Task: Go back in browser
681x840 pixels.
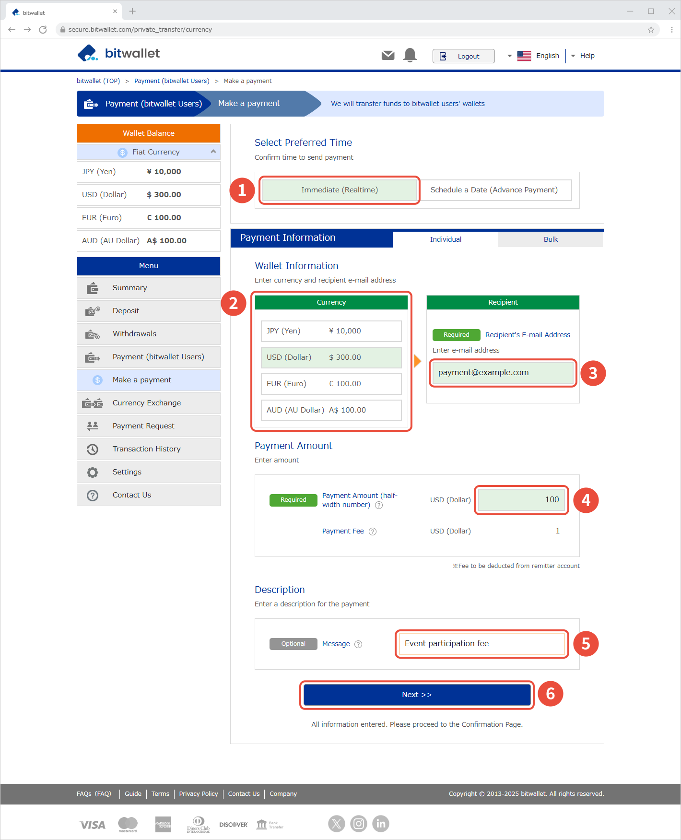Action: point(12,30)
